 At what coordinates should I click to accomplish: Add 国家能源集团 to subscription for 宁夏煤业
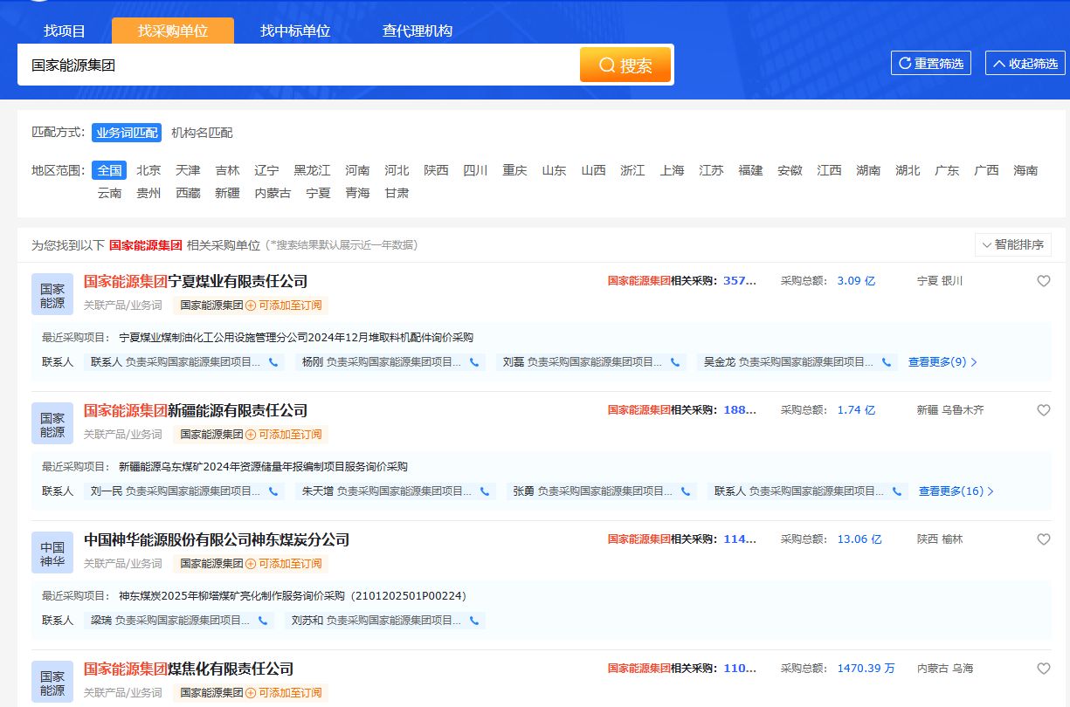[284, 305]
